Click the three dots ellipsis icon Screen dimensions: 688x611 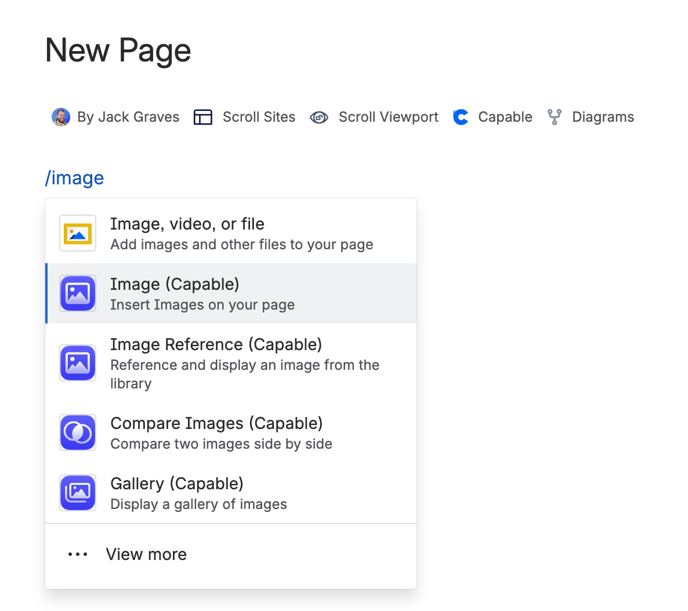[x=78, y=555]
